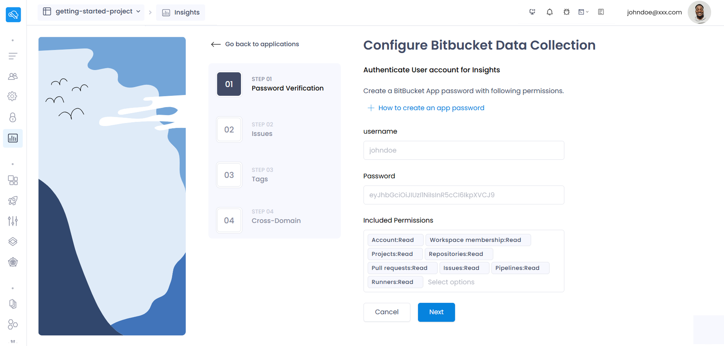Click the Repositories:Read permission tag
Screen dimensions: 724x346
[459, 254]
